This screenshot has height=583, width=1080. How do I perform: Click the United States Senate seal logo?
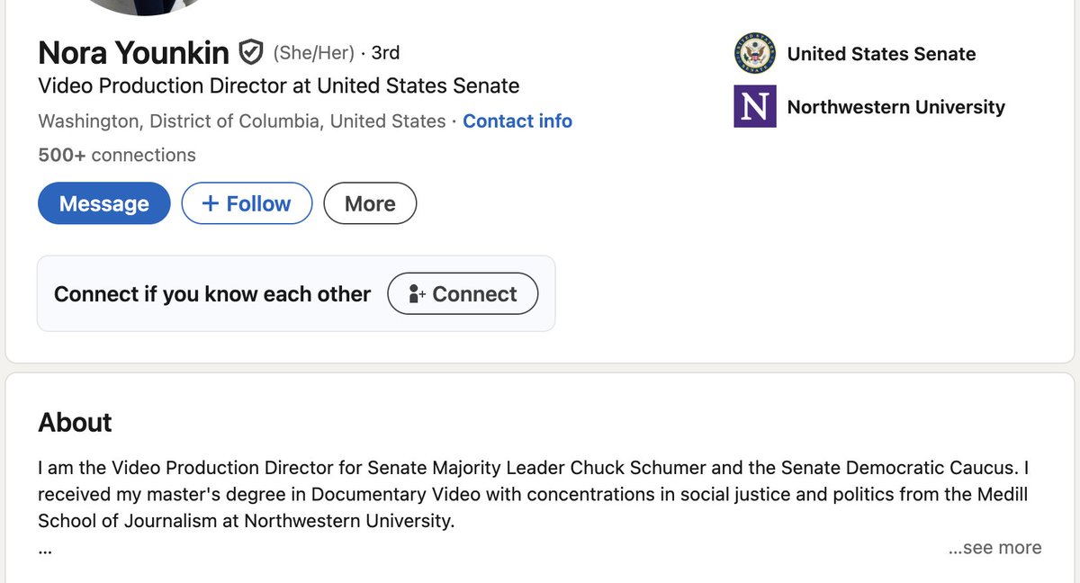(754, 54)
